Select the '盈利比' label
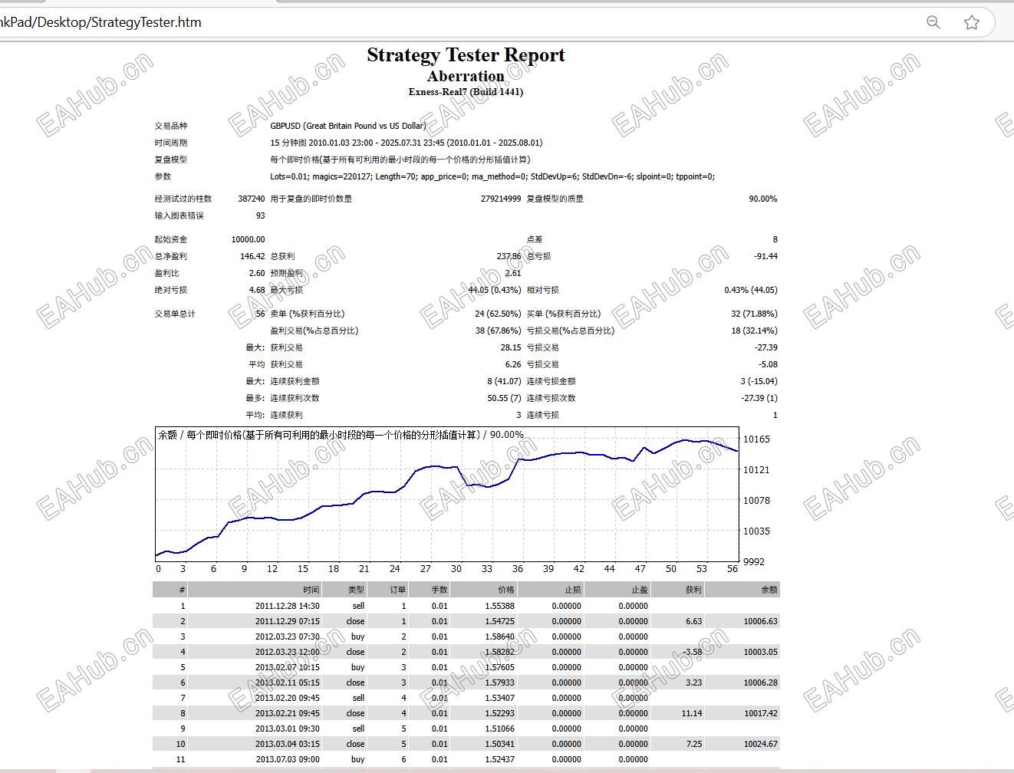1014x773 pixels. click(167, 273)
